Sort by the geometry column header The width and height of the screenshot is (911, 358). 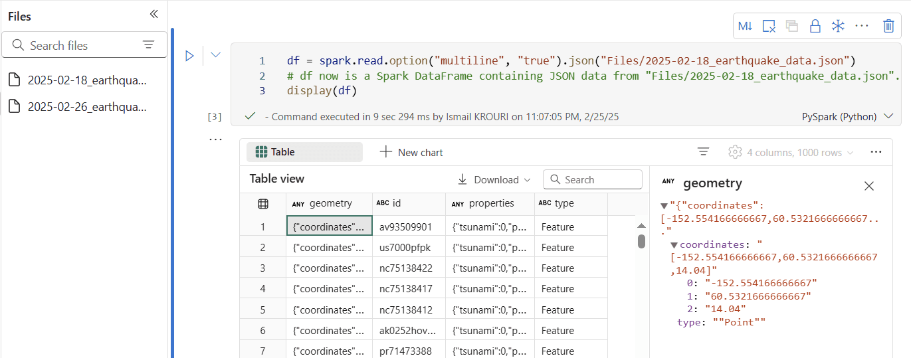click(x=329, y=203)
